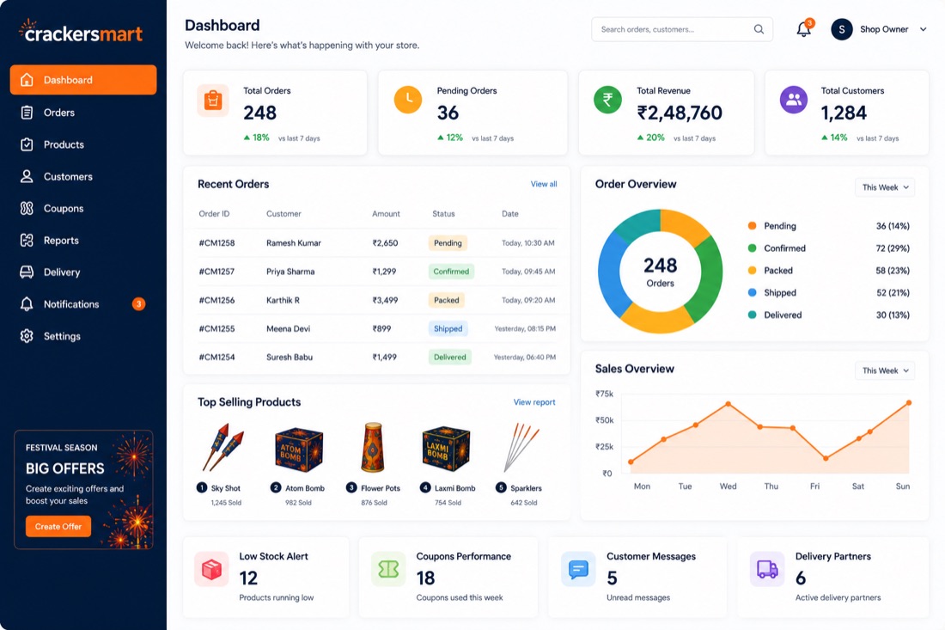Click the Pending Orders clock icon

click(408, 100)
